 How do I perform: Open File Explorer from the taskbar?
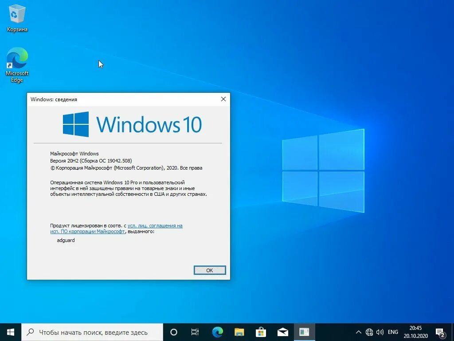(239, 332)
